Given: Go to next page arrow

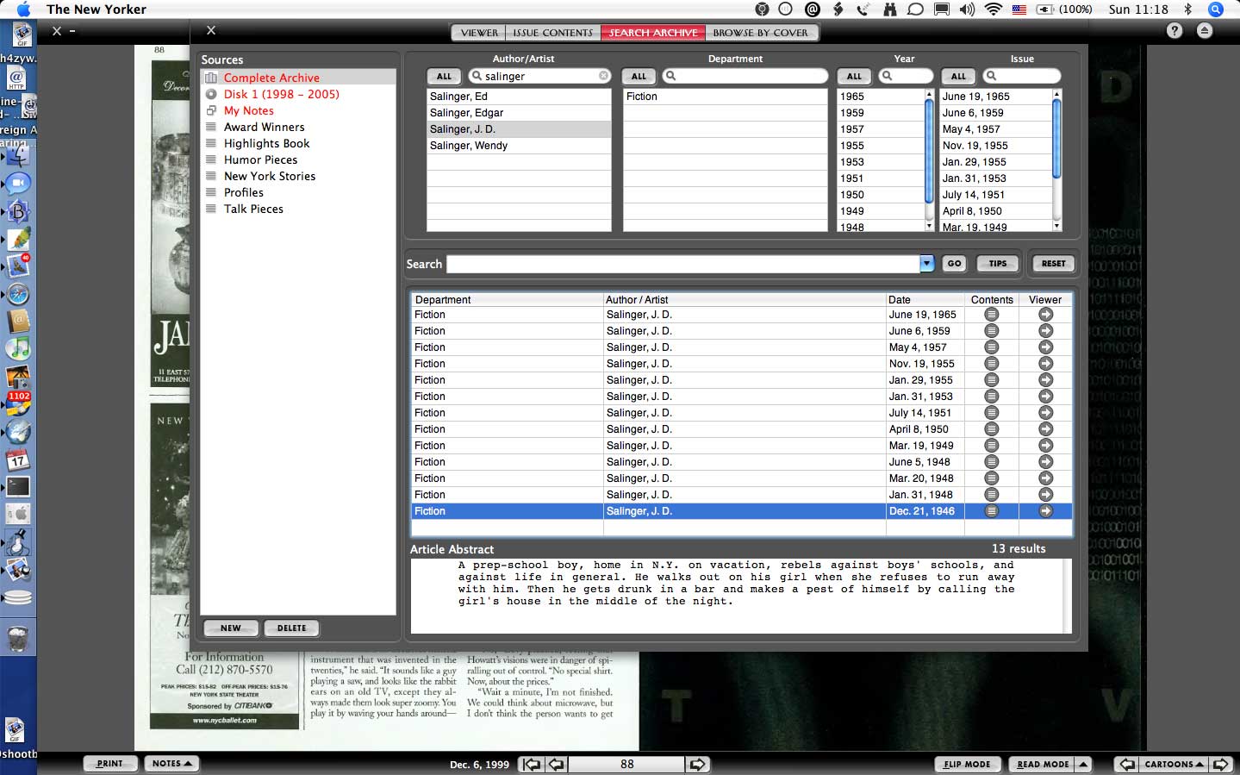Looking at the screenshot, I should pyautogui.click(x=697, y=764).
